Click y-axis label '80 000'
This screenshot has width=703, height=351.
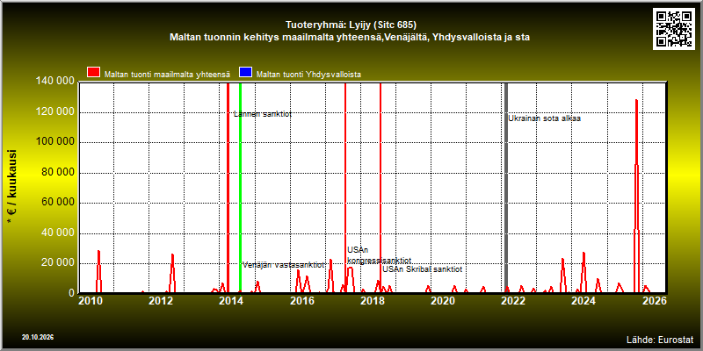pos(57,173)
